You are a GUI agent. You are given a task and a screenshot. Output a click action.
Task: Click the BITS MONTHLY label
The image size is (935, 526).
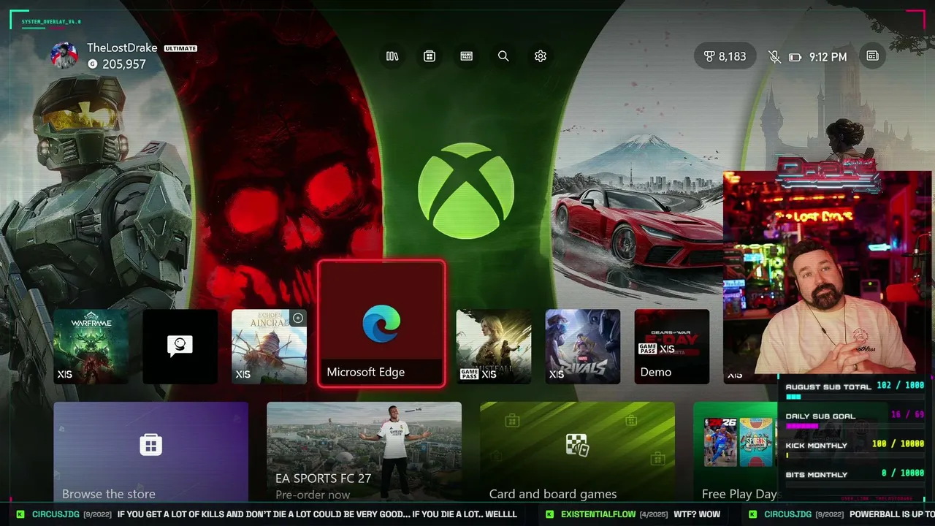817,475
